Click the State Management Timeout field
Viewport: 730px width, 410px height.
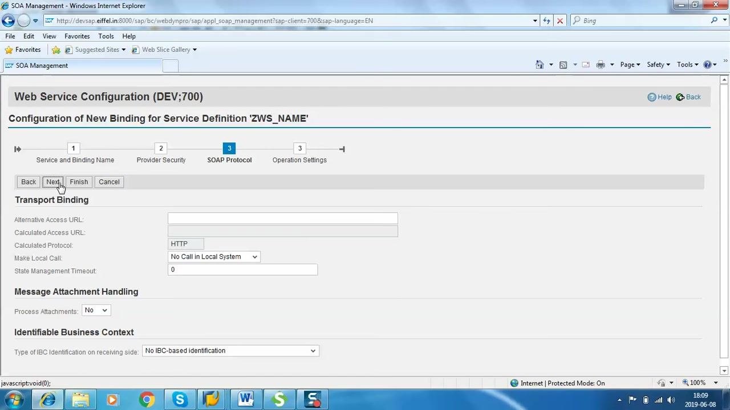point(242,270)
